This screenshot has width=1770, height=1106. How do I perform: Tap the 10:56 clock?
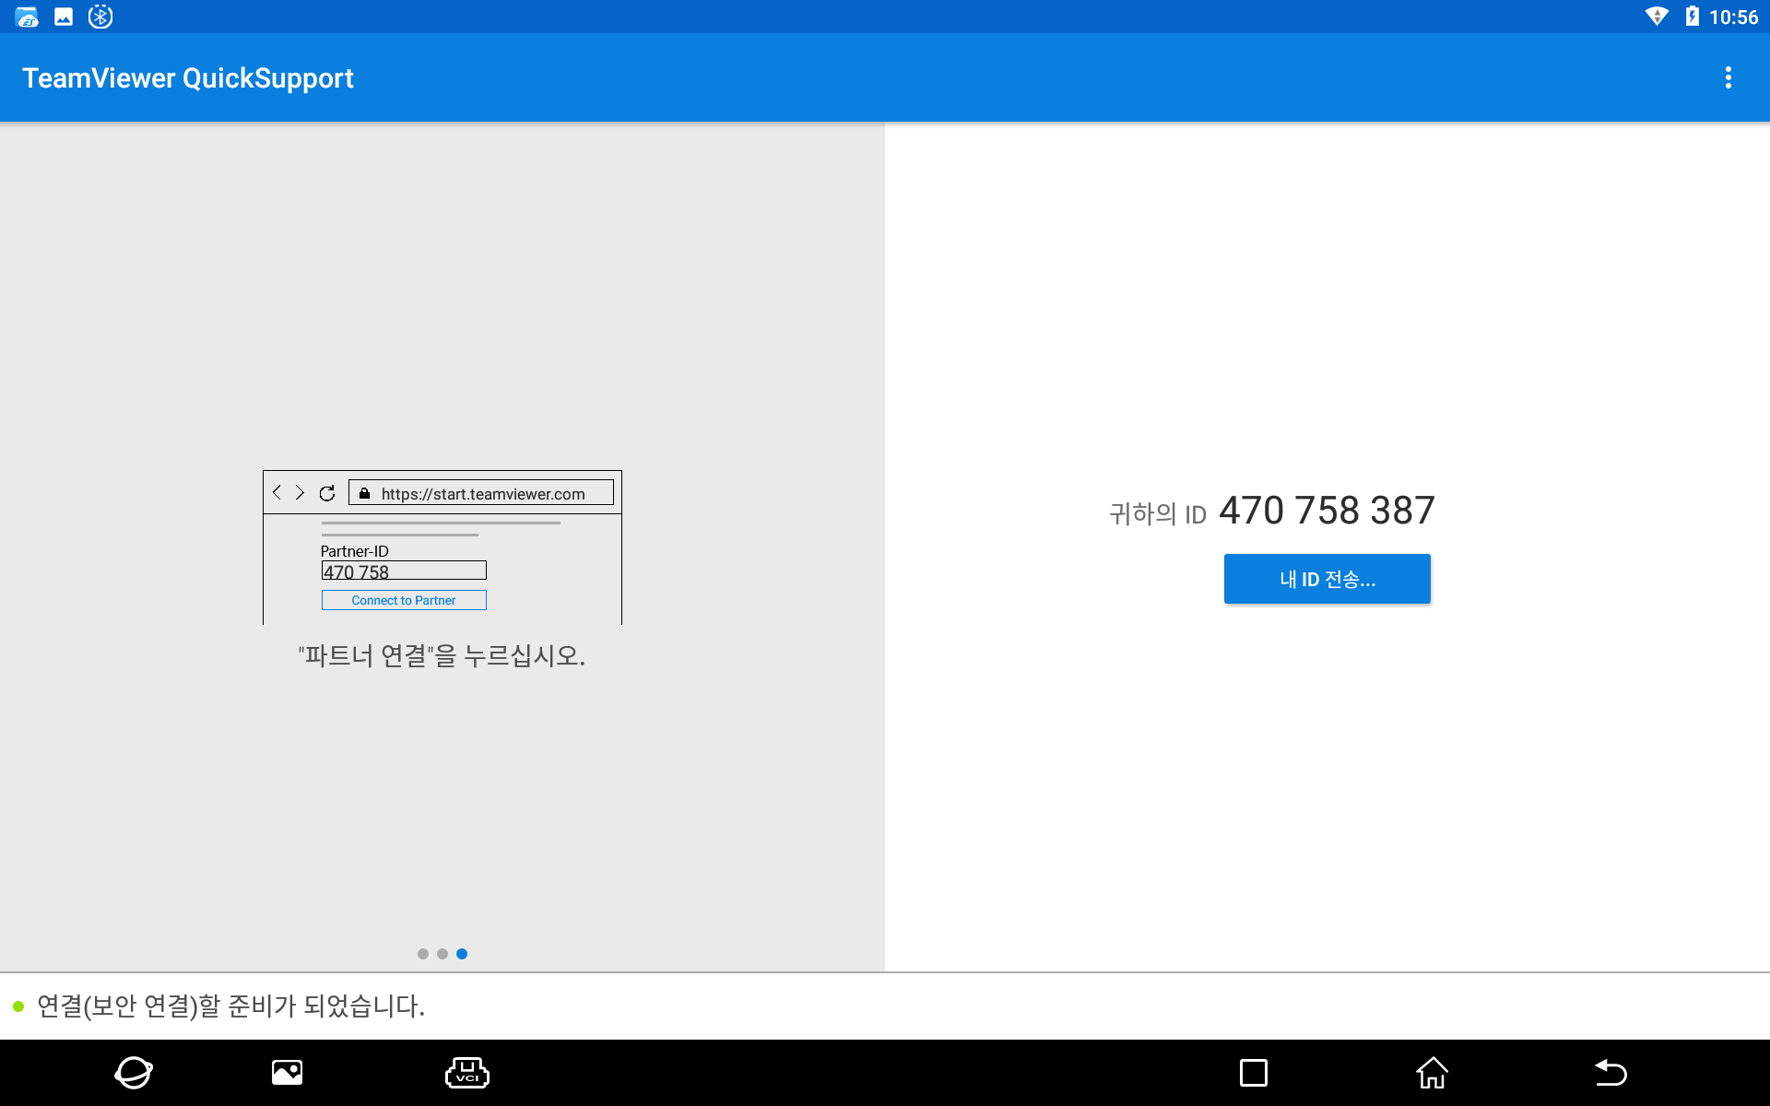[1733, 18]
